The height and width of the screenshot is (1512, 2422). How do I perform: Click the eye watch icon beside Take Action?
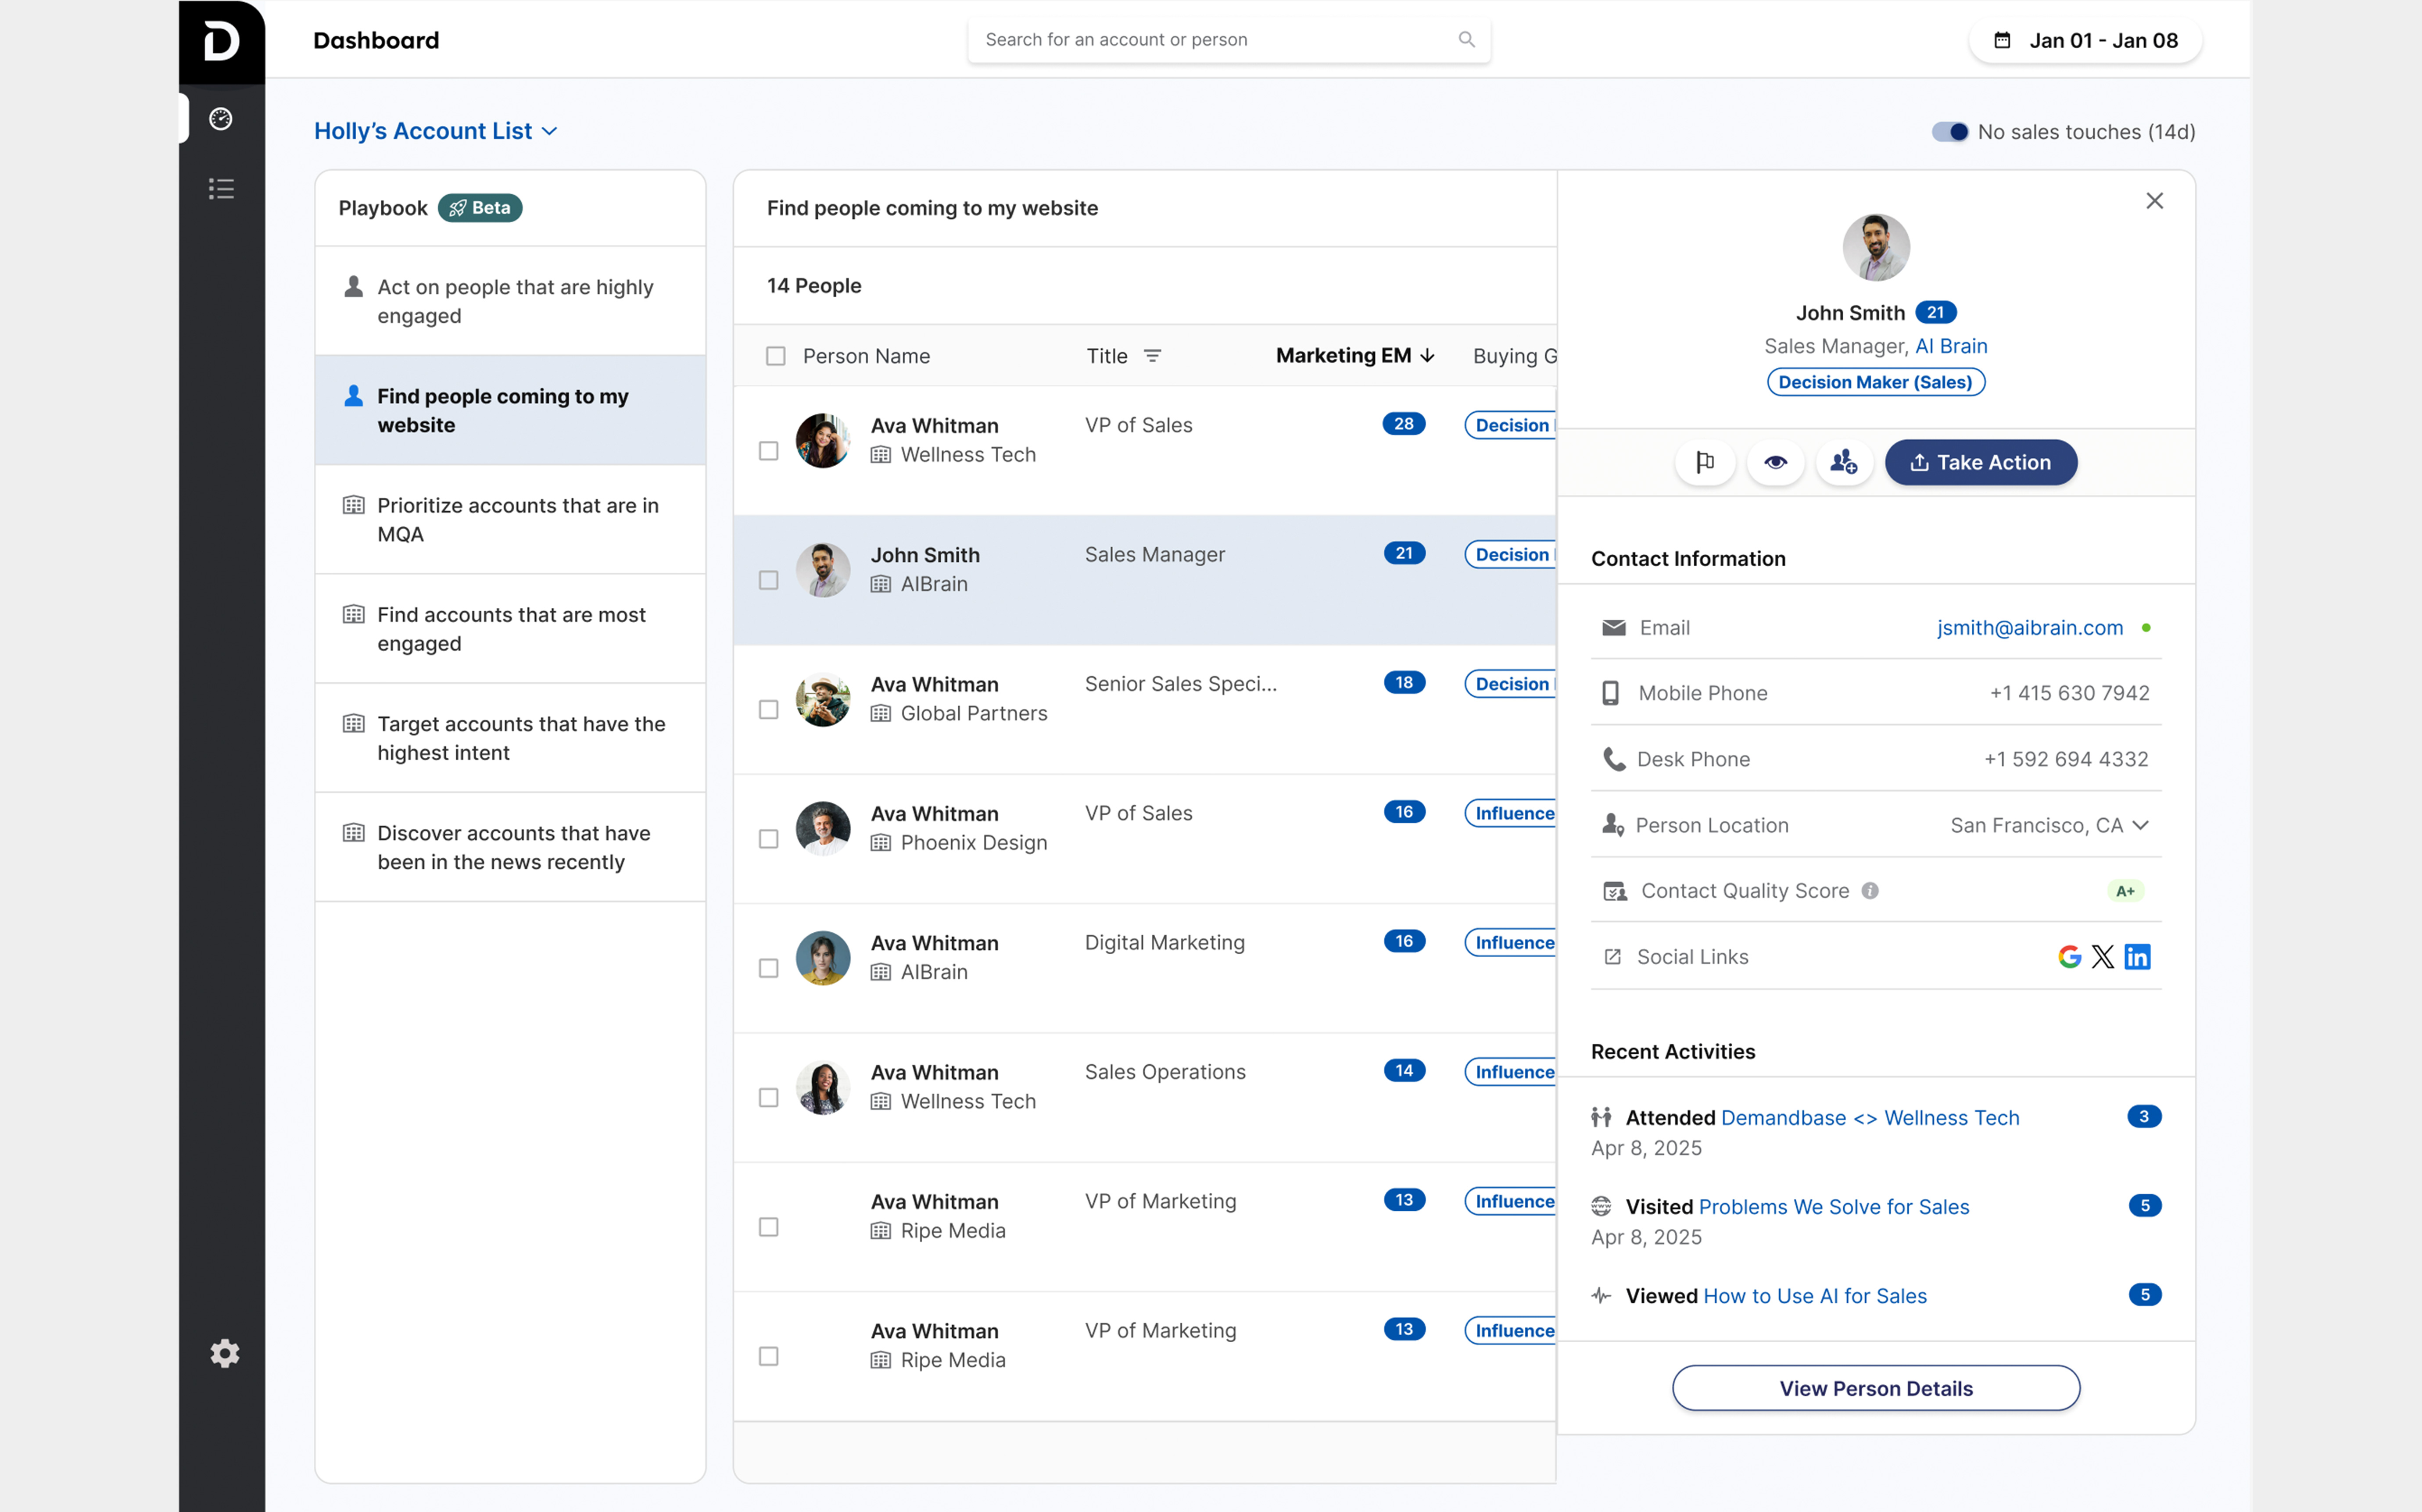[x=1775, y=462]
